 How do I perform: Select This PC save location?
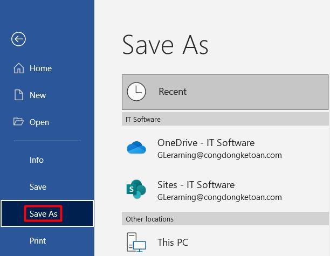(x=225, y=242)
